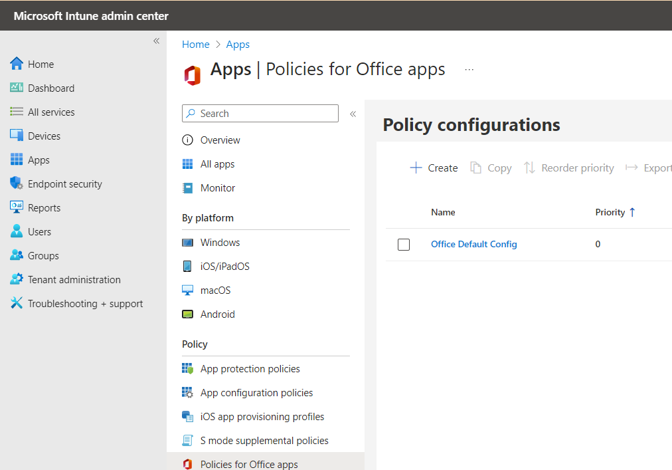This screenshot has height=470, width=672.
Task: Click the Tenant administration gear icon
Action: tap(17, 279)
